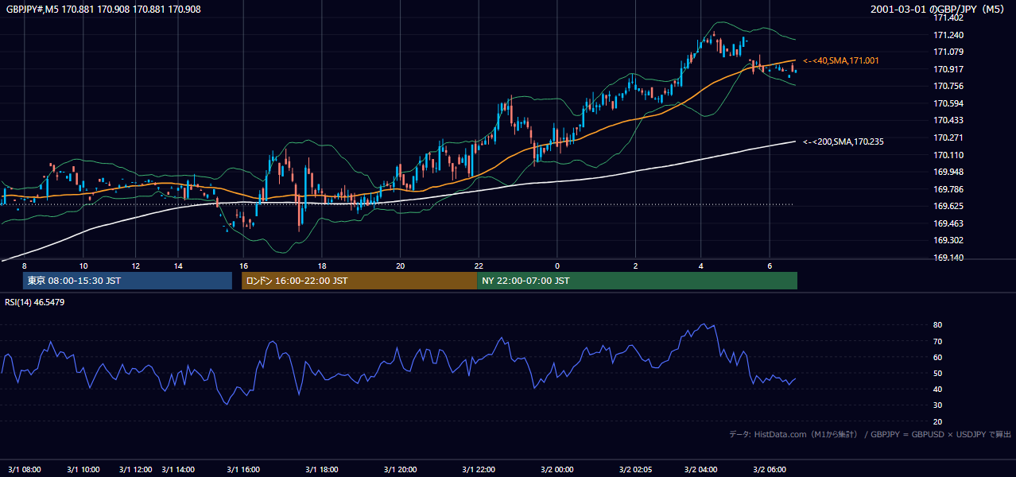1016x477 pixels.
Task: Click the 3/1 16:00 date label
Action: 243,470
